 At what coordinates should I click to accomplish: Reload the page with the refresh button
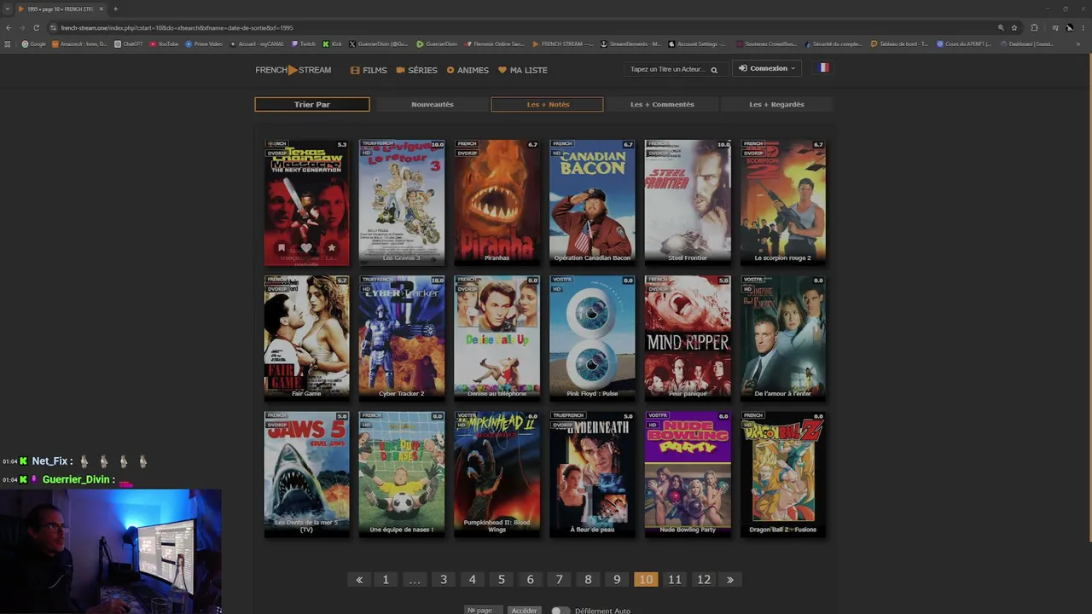coord(36,27)
